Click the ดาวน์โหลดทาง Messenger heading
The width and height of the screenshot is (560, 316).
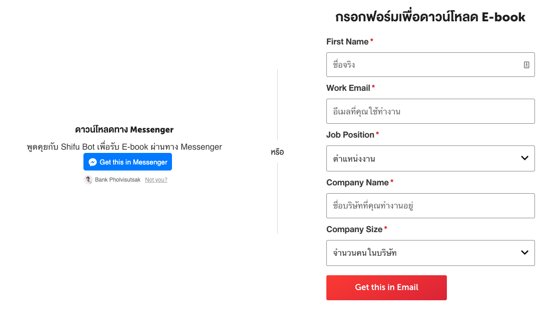124,130
